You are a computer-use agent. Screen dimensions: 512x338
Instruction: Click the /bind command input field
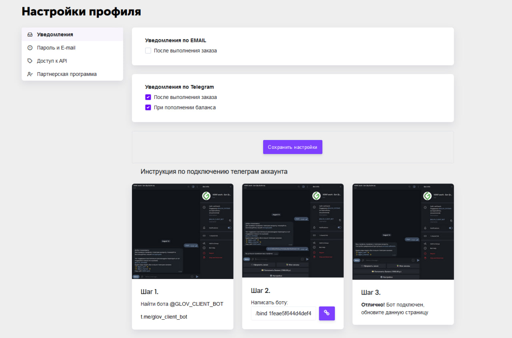pos(283,313)
